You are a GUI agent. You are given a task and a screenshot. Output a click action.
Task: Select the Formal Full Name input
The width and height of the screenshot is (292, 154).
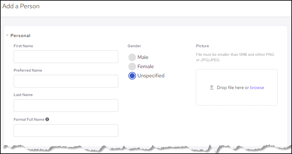[66, 131]
